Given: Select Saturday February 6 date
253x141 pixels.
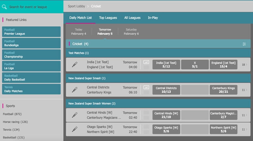Looking at the screenshot, I should pyautogui.click(x=131, y=32).
